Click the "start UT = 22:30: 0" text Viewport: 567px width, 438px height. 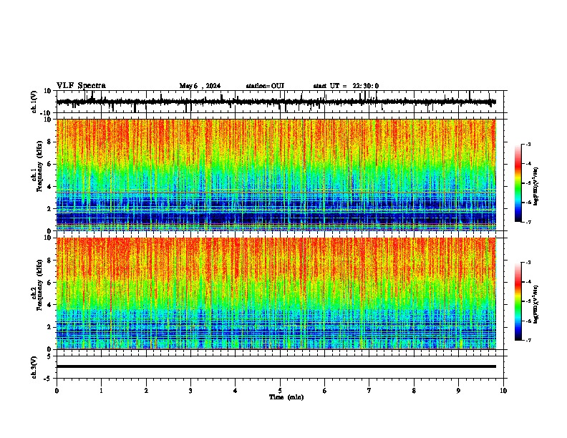(x=346, y=86)
